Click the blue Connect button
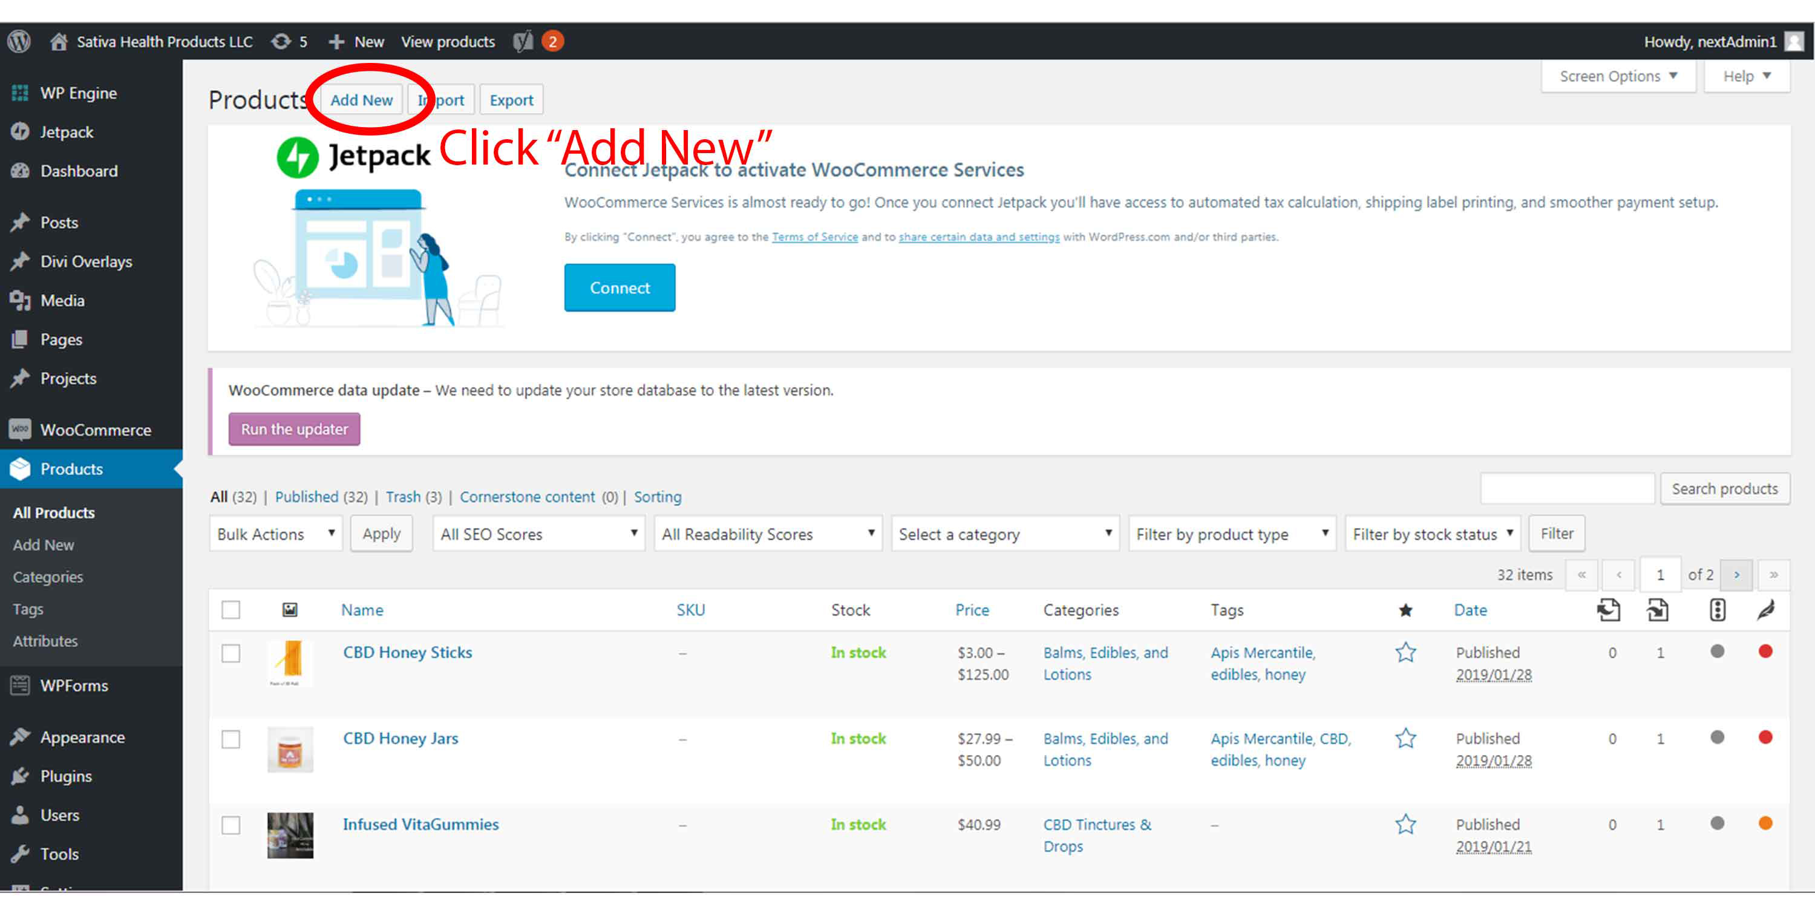This screenshot has height=922, width=1815. click(620, 287)
